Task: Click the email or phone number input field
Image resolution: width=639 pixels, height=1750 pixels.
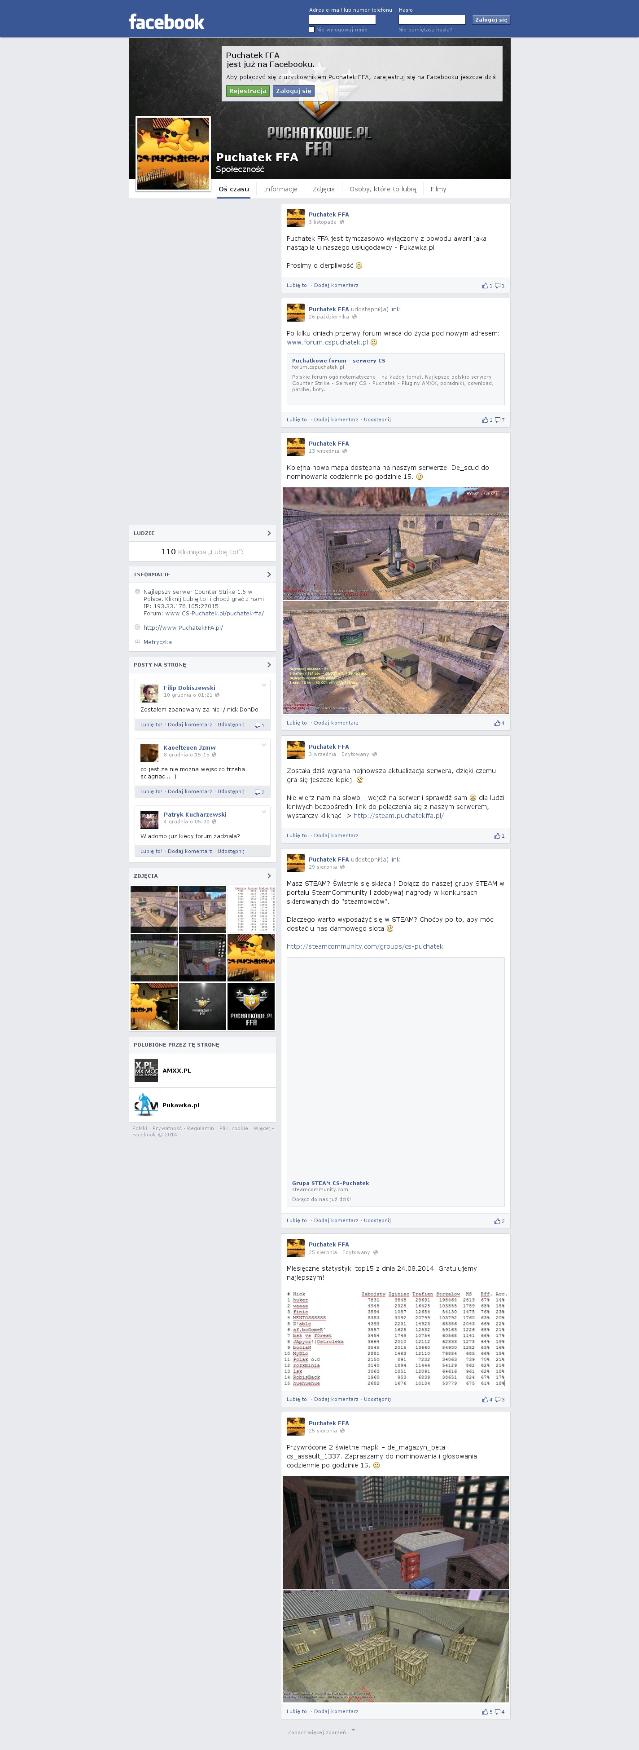Action: coord(342,20)
